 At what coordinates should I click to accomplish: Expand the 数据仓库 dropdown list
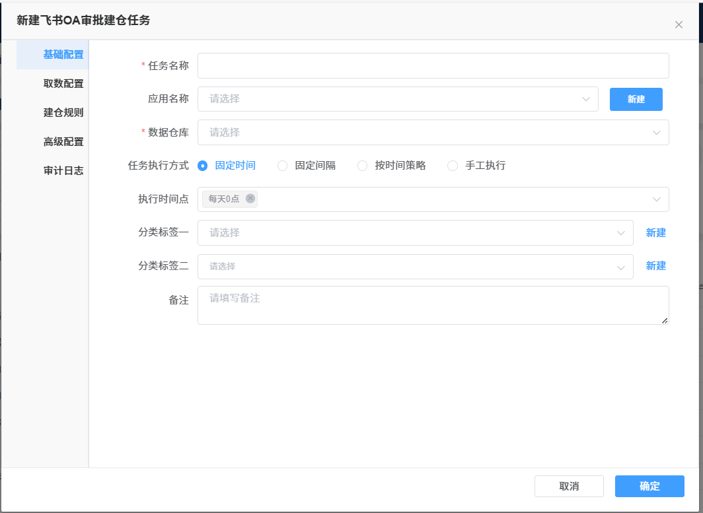(433, 133)
